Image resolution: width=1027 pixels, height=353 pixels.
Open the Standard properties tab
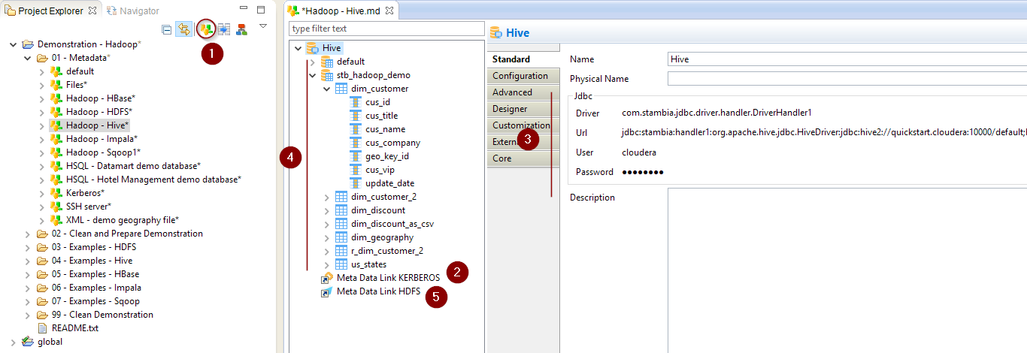pyautogui.click(x=523, y=59)
